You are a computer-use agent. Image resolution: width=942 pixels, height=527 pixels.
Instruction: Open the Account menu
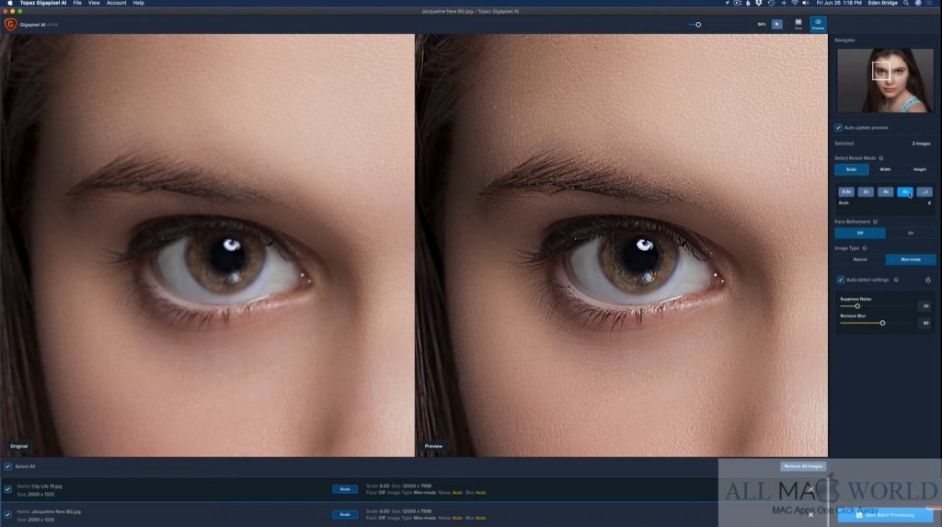coord(116,4)
